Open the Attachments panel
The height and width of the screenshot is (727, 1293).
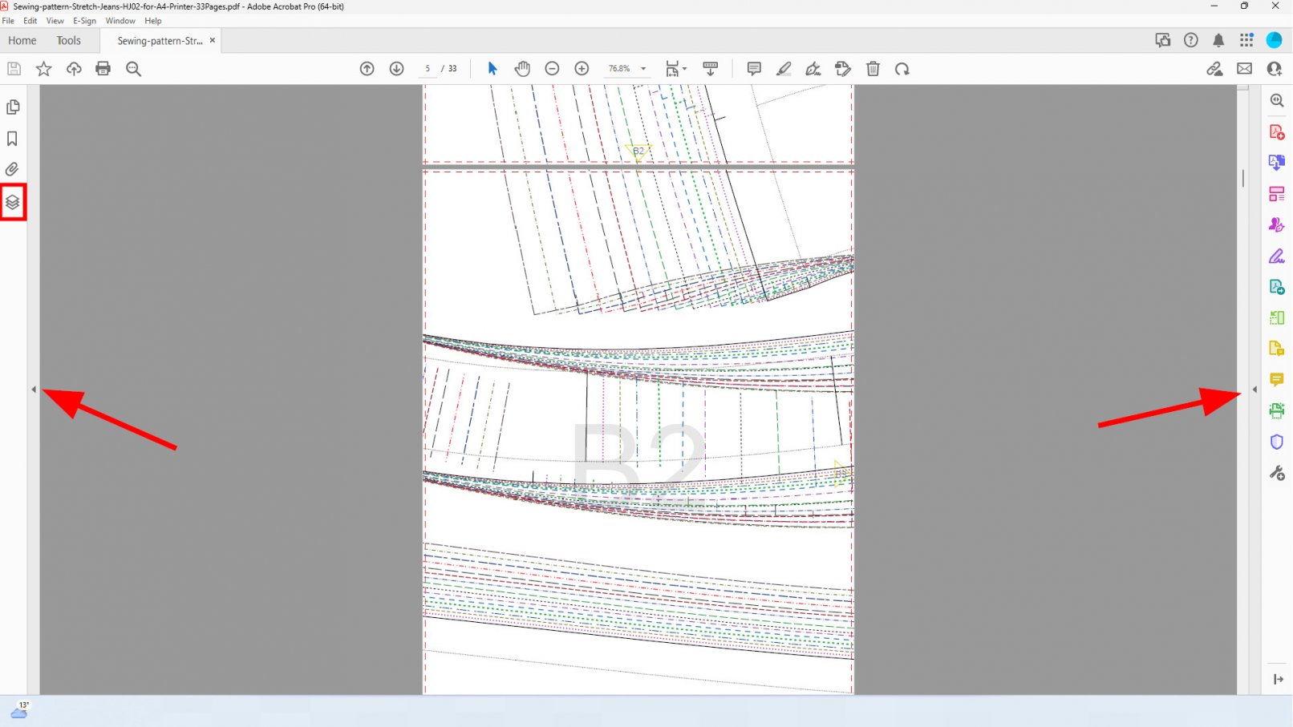12,169
